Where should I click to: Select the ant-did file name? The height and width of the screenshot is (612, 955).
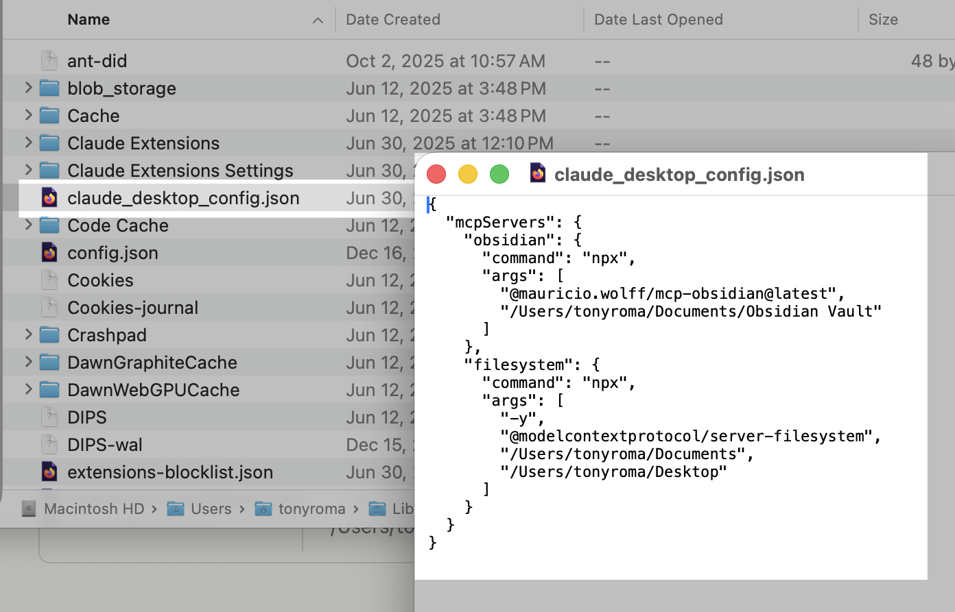pyautogui.click(x=97, y=61)
